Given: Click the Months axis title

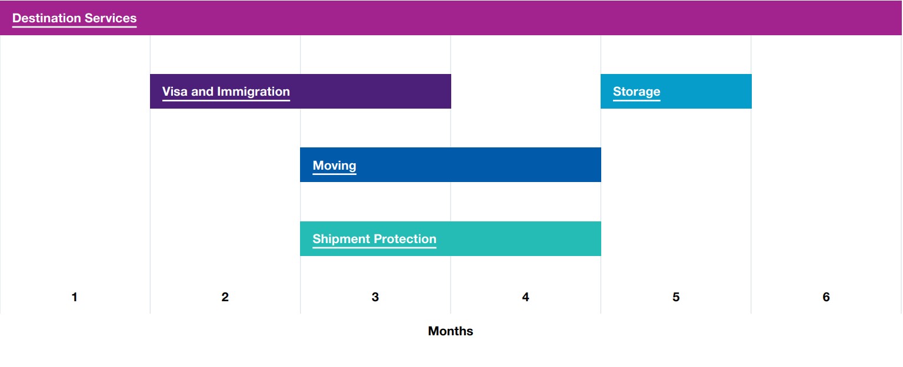Looking at the screenshot, I should pyautogui.click(x=451, y=331).
